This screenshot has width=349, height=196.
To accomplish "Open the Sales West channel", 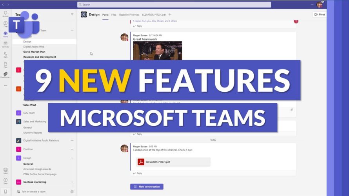I will click(x=29, y=105).
